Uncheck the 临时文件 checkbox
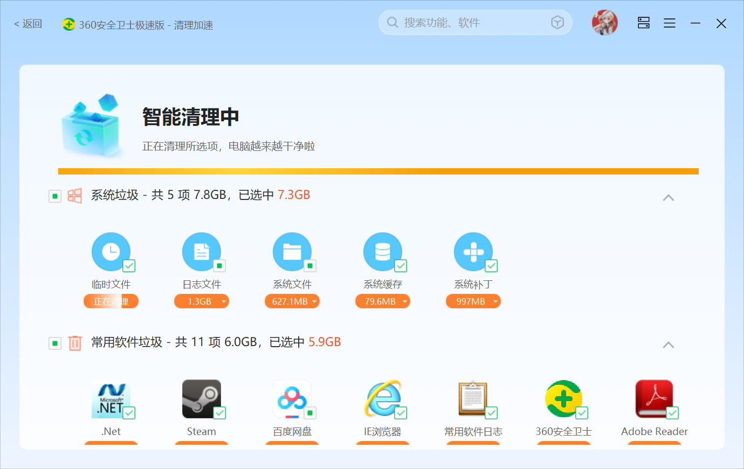Screen dimensions: 744x469 coord(129,266)
